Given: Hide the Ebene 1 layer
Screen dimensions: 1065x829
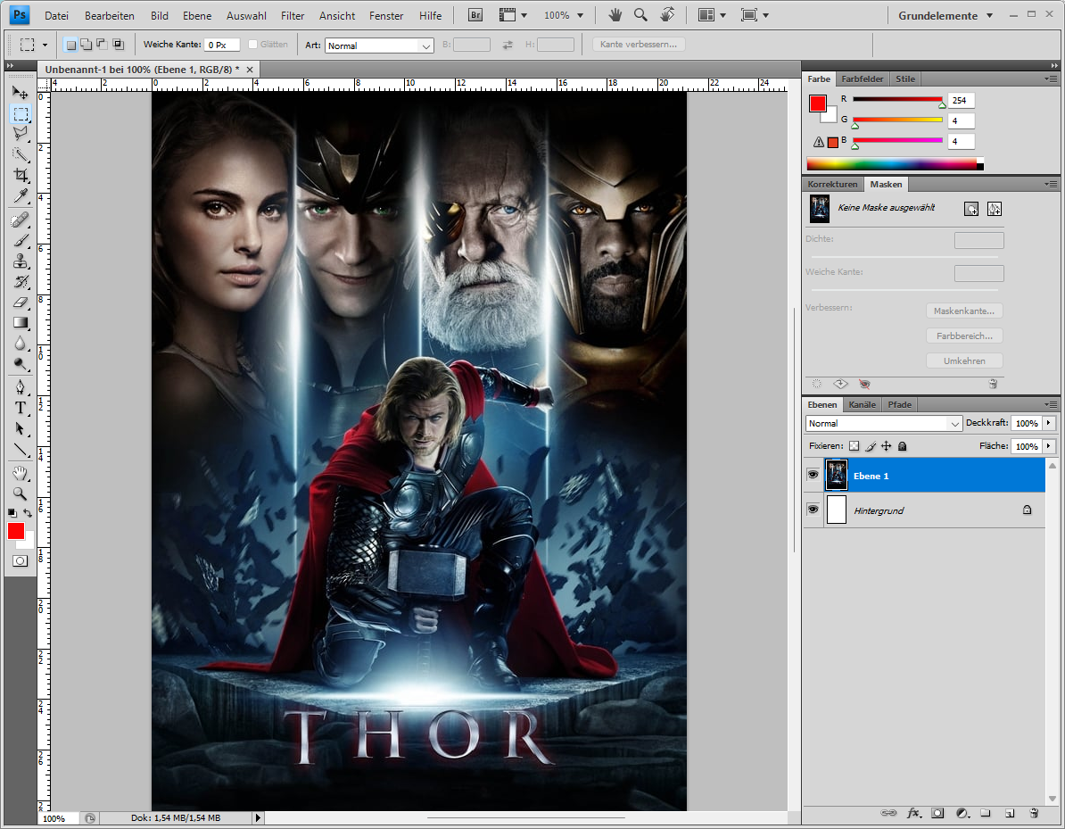Looking at the screenshot, I should tap(813, 476).
